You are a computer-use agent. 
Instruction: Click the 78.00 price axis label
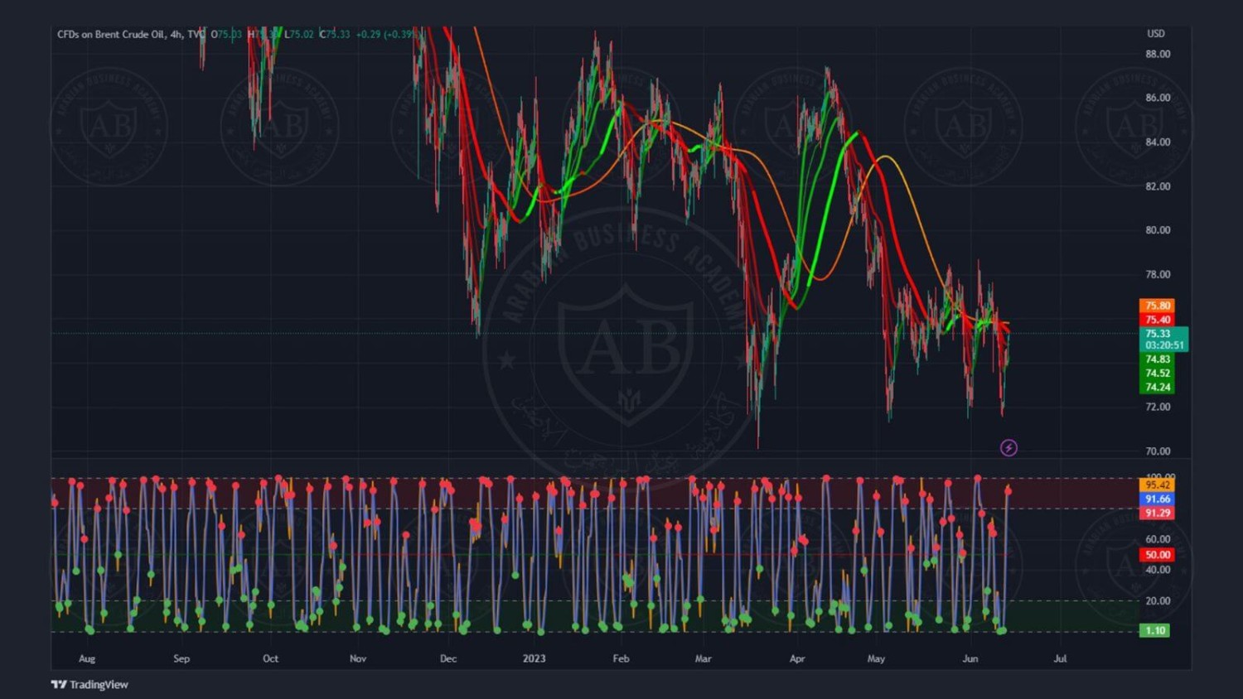1158,275
